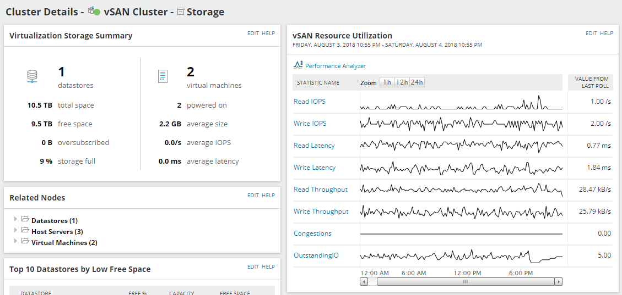Click HELP on Virtualization Storage Summary

coord(268,34)
